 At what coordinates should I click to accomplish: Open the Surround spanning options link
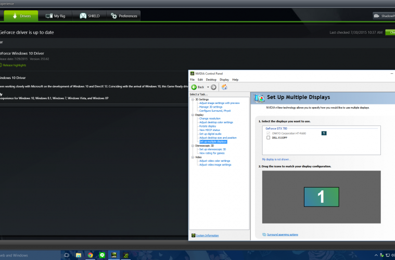283,235
